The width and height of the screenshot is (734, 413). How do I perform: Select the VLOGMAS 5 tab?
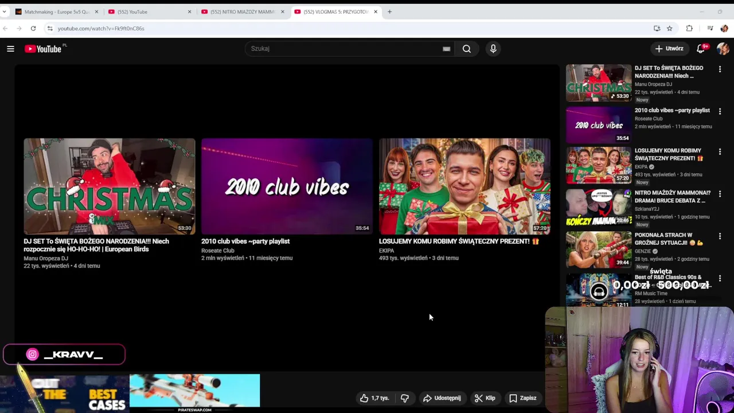coord(335,11)
